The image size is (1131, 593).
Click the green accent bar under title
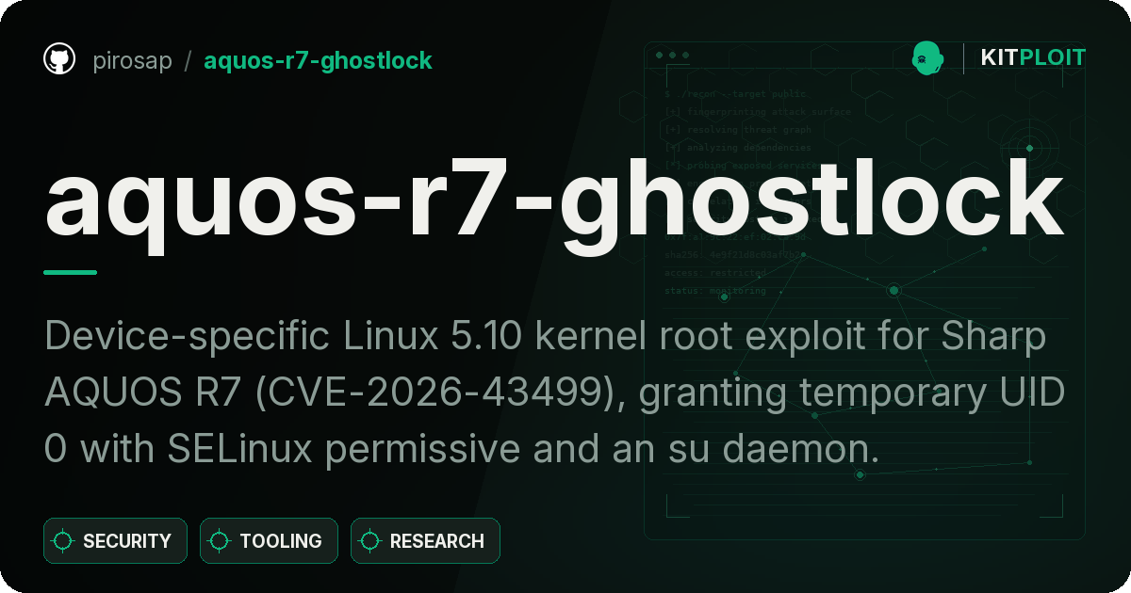coord(70,272)
